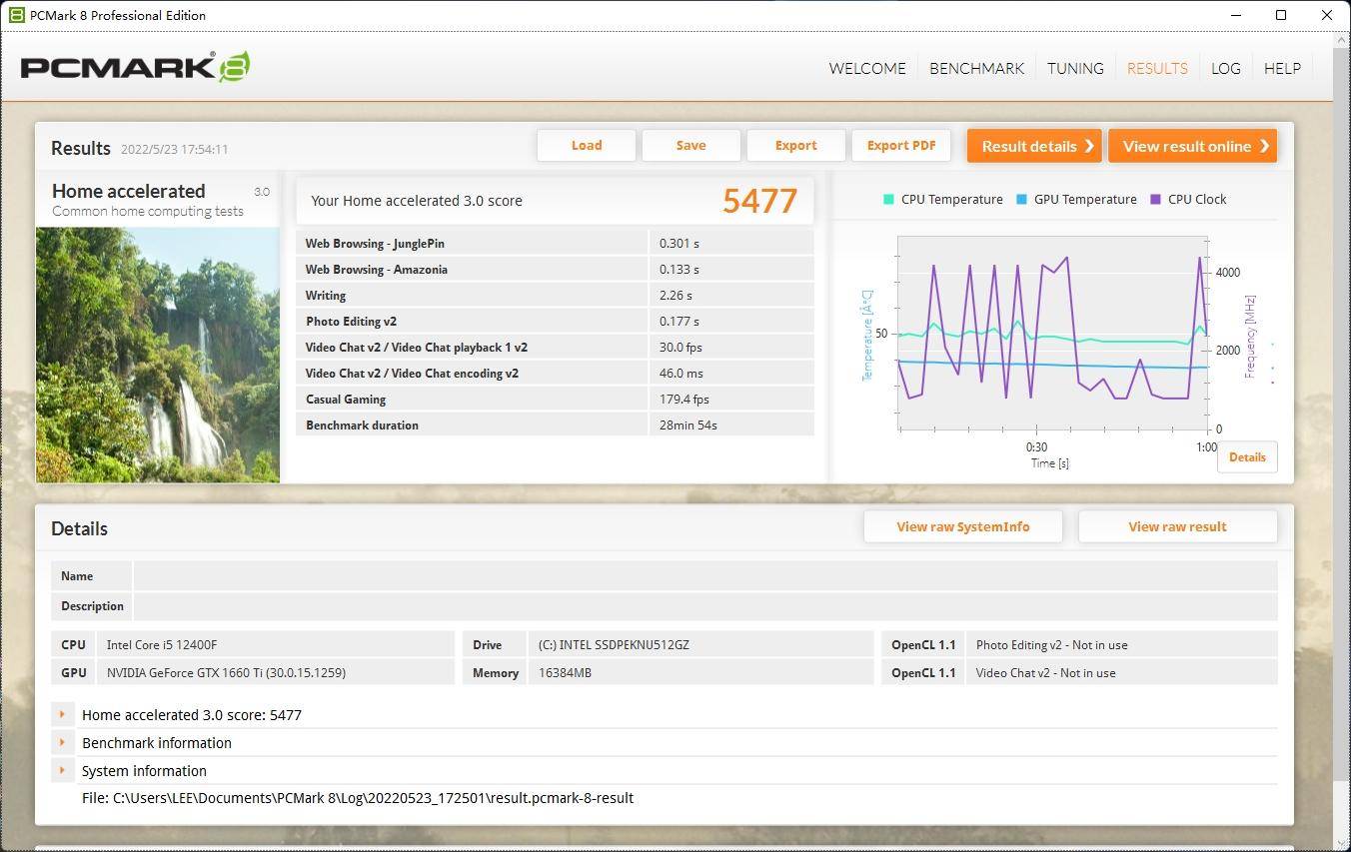
Task: Open the LOG tab
Action: (1225, 68)
